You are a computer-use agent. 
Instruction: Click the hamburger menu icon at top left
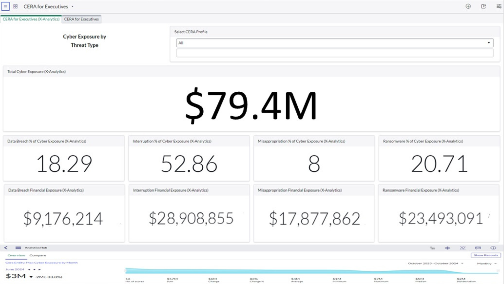(x=5, y=6)
